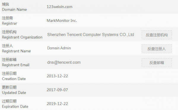Click the 域名 Domain Name label
Image resolution: width=178 pixels, height=110 pixels.
15,7
